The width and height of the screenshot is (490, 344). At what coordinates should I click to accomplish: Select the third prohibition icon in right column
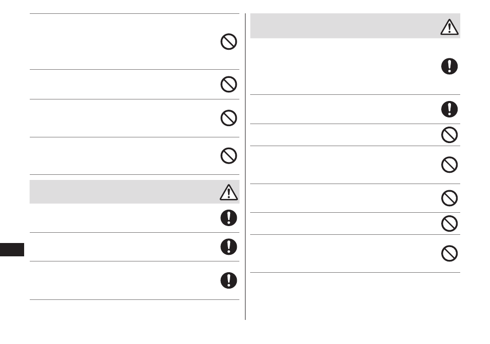pyautogui.click(x=449, y=198)
